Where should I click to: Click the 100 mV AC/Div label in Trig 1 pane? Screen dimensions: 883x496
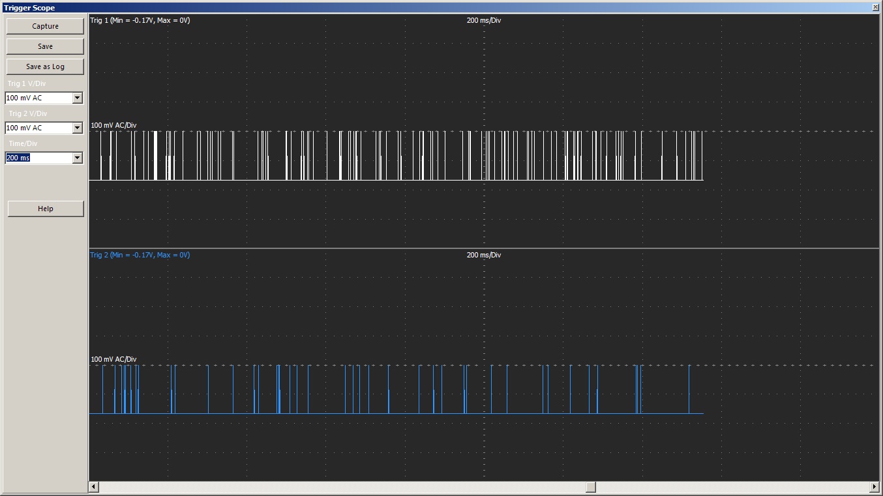pos(113,125)
